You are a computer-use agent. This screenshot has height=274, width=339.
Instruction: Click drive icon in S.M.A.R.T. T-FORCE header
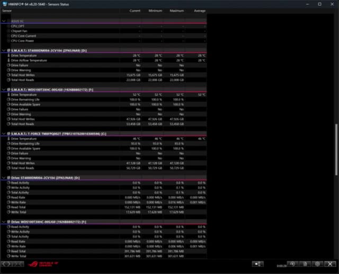(8, 134)
